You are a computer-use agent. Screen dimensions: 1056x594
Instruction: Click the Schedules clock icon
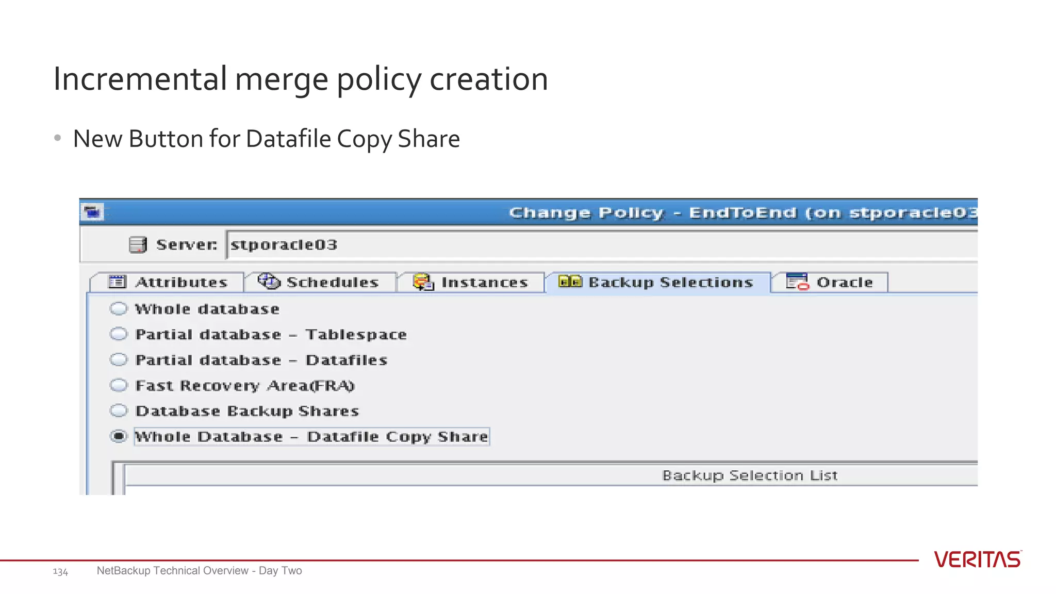pos(269,281)
